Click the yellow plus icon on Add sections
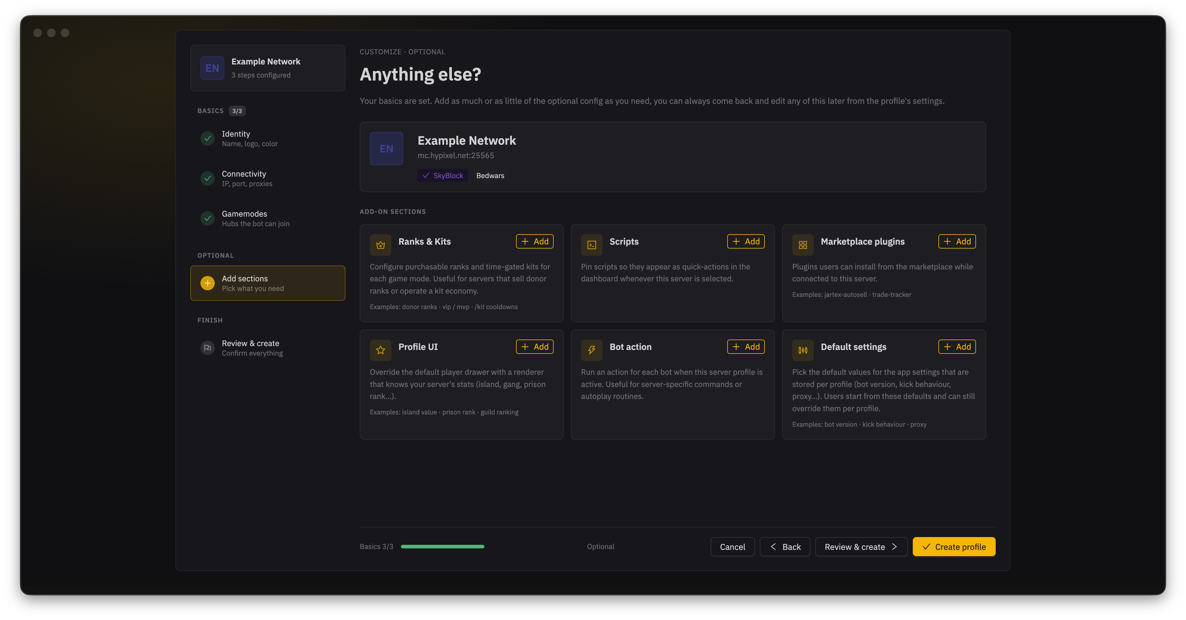Image resolution: width=1186 pixels, height=620 pixels. [208, 283]
